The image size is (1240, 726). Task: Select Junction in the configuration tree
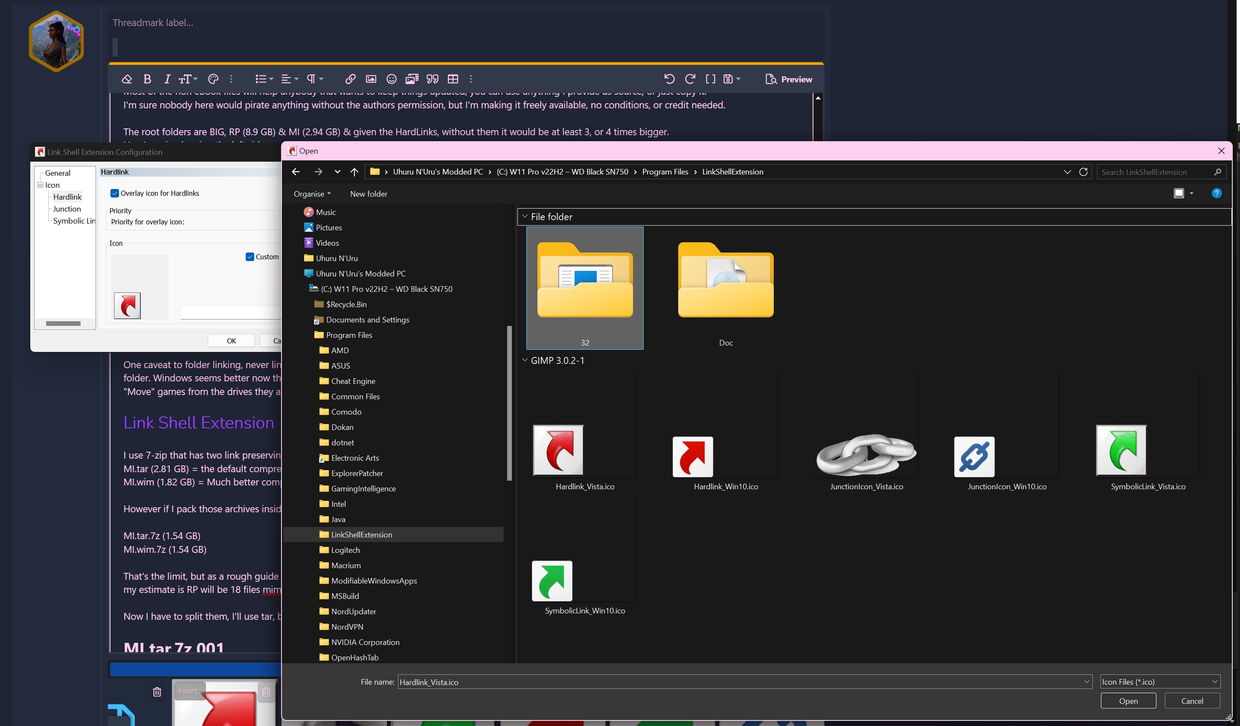(x=67, y=209)
